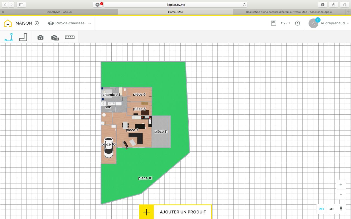Open a new Safari tab
Screen dimensions: 351x219
pos(348,12)
